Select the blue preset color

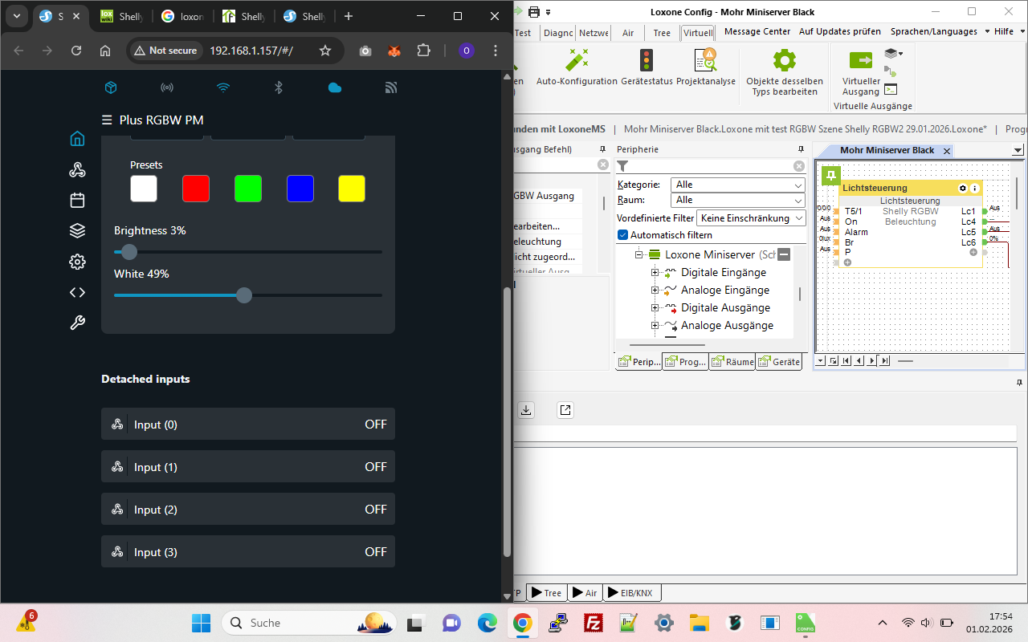point(300,189)
